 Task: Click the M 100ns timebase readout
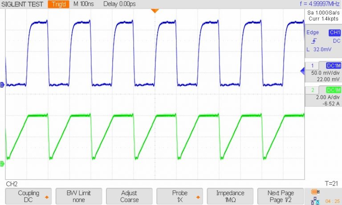[x=83, y=4]
